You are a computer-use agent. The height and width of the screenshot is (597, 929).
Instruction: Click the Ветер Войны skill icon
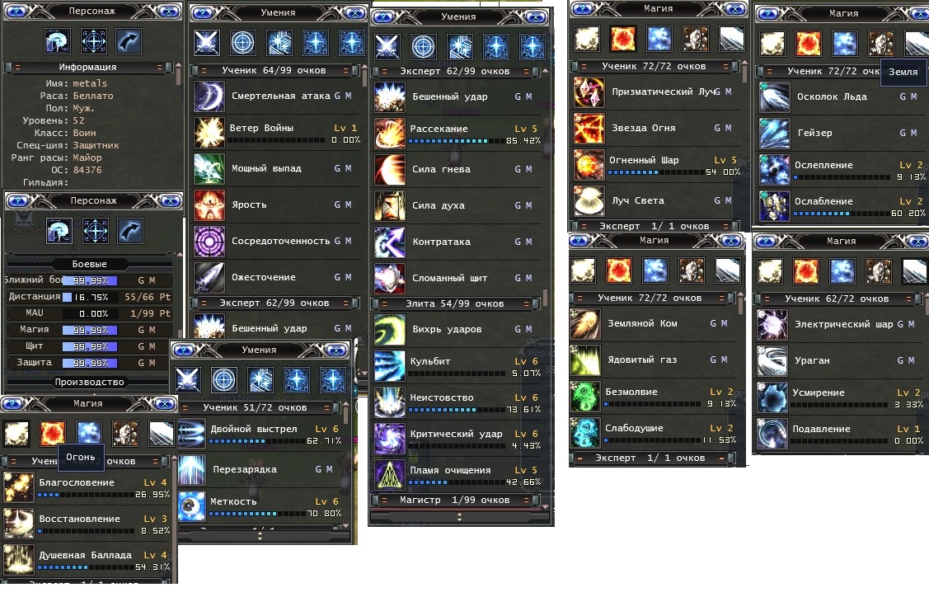(209, 132)
